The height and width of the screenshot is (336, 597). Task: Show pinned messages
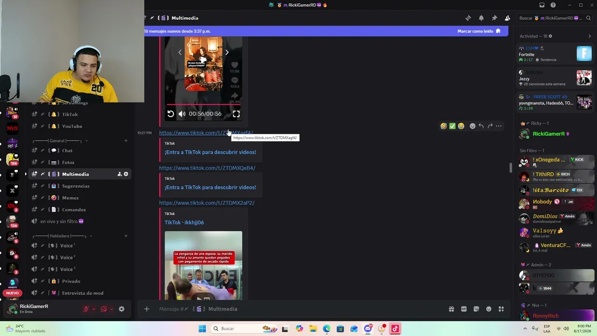click(x=494, y=18)
